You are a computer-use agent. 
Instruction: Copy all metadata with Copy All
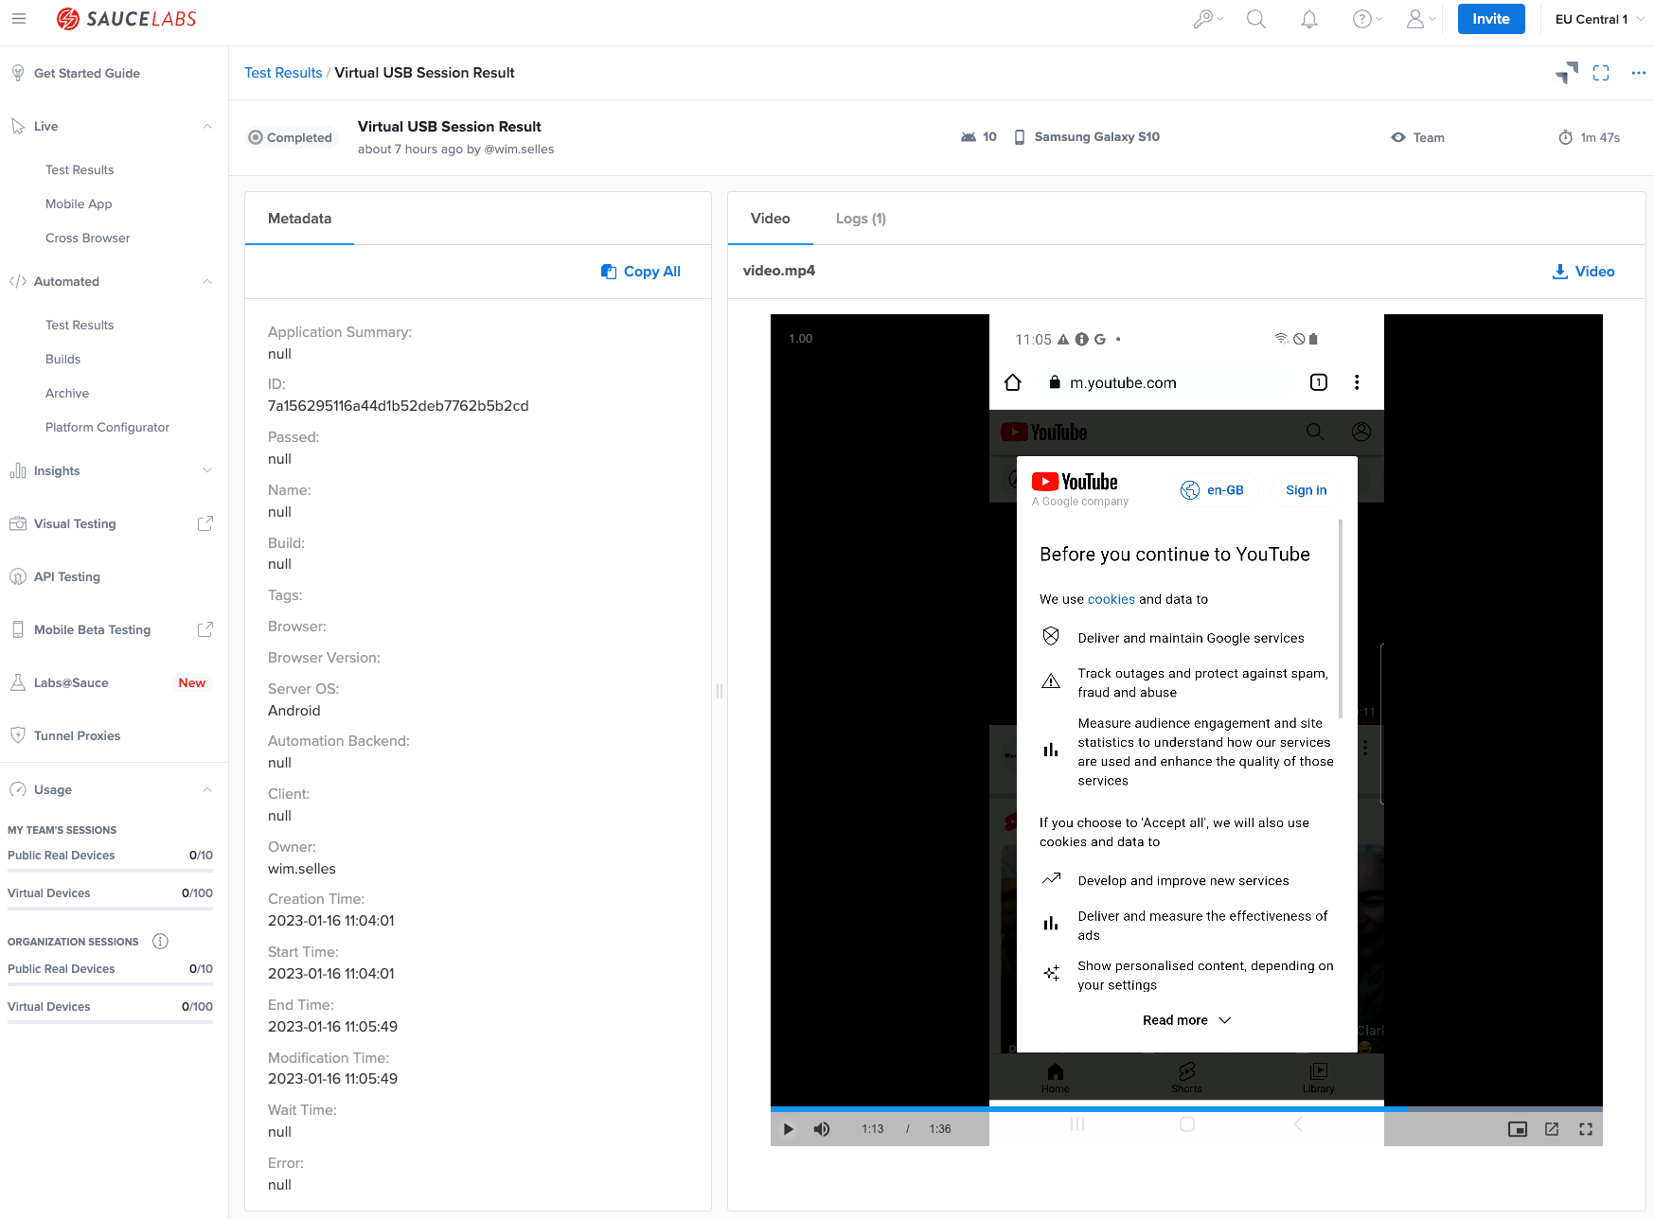[x=641, y=272]
